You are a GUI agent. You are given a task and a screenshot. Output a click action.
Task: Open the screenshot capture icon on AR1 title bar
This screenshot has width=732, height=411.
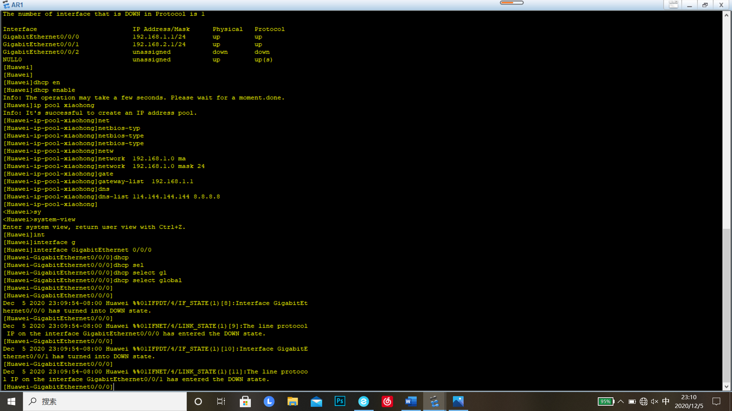[x=673, y=4]
